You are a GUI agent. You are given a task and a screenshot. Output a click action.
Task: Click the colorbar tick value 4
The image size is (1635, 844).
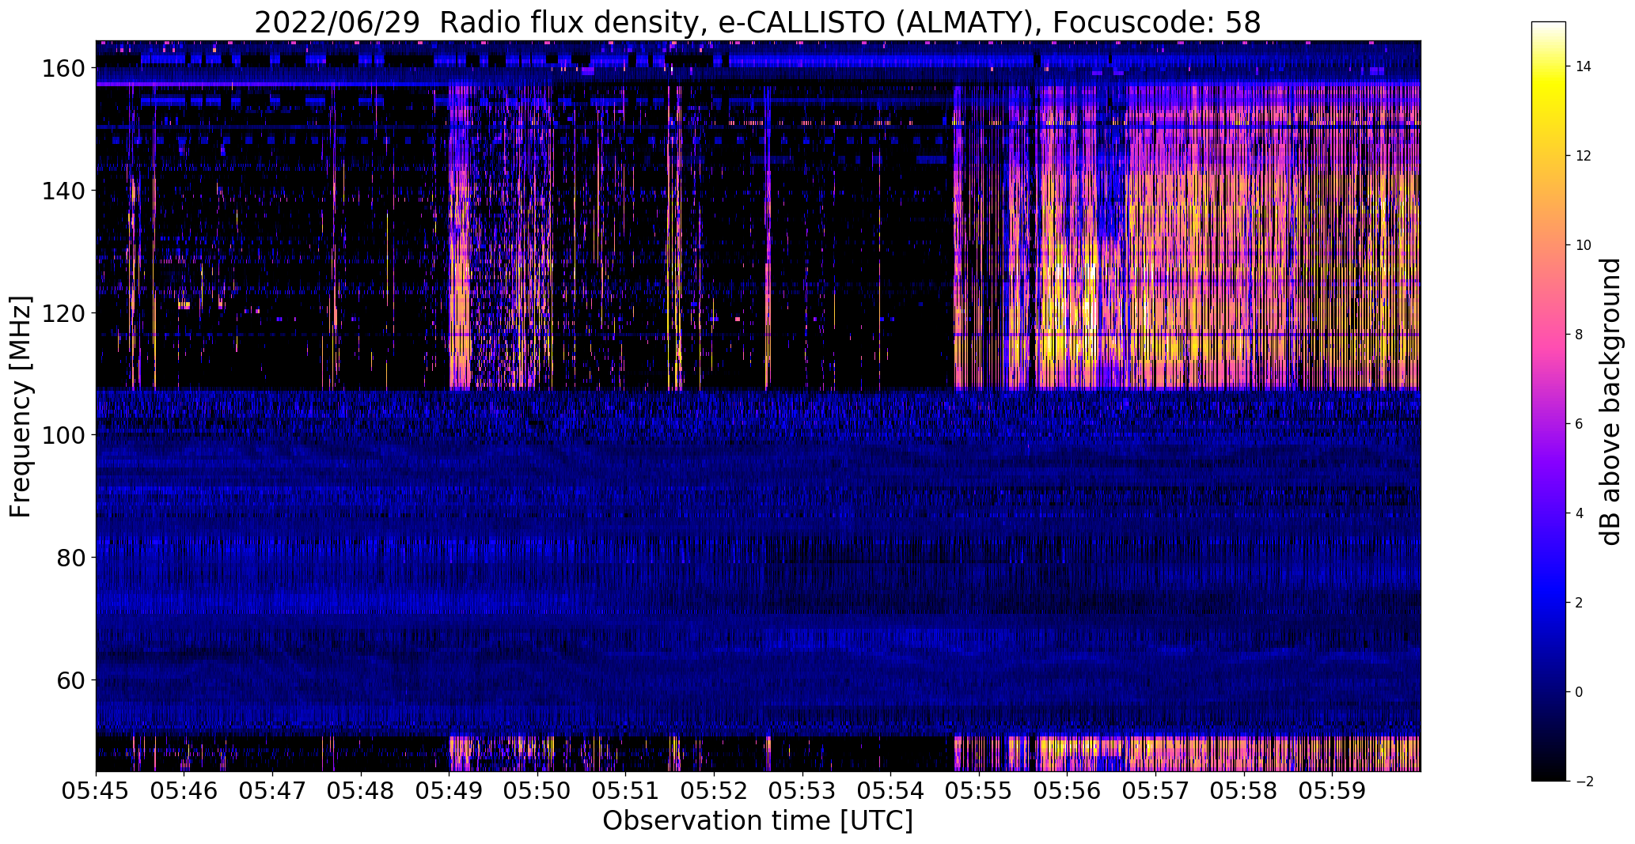click(x=1579, y=513)
